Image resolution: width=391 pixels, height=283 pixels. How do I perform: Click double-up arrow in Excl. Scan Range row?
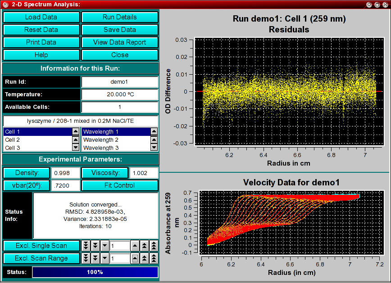point(145,258)
